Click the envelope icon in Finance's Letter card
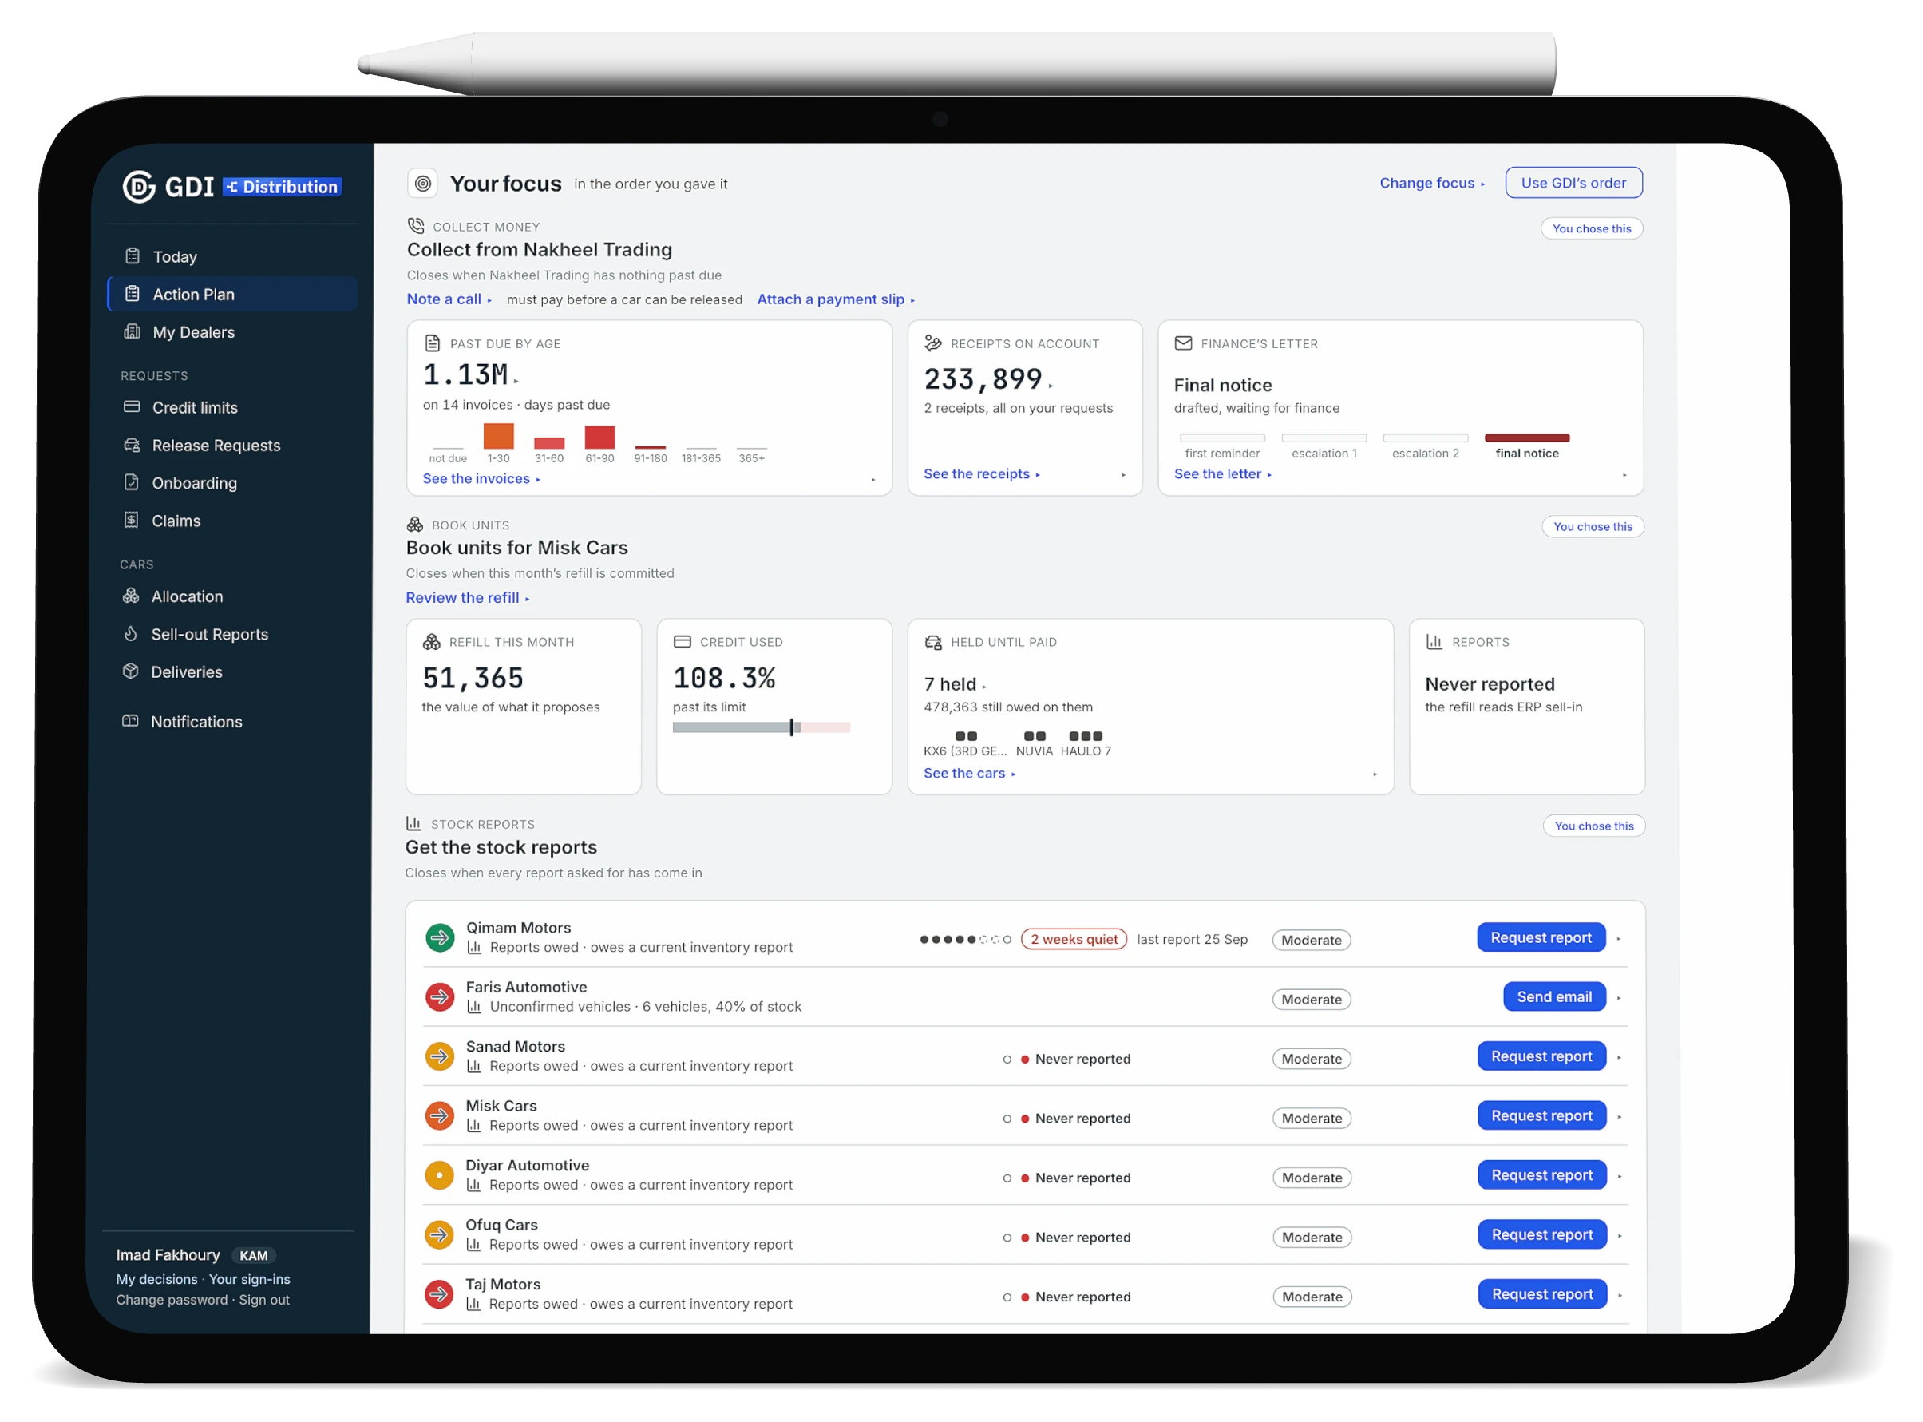 click(x=1184, y=343)
